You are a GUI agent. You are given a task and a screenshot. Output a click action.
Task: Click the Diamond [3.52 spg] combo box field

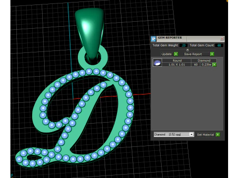[x=174, y=134]
